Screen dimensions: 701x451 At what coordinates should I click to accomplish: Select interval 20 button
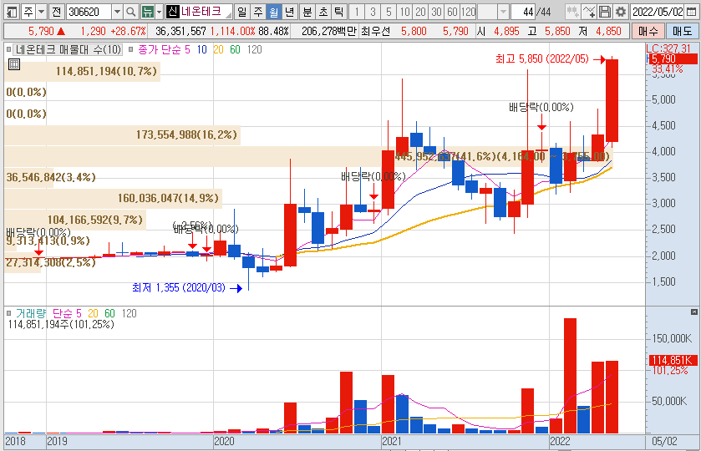(x=420, y=12)
